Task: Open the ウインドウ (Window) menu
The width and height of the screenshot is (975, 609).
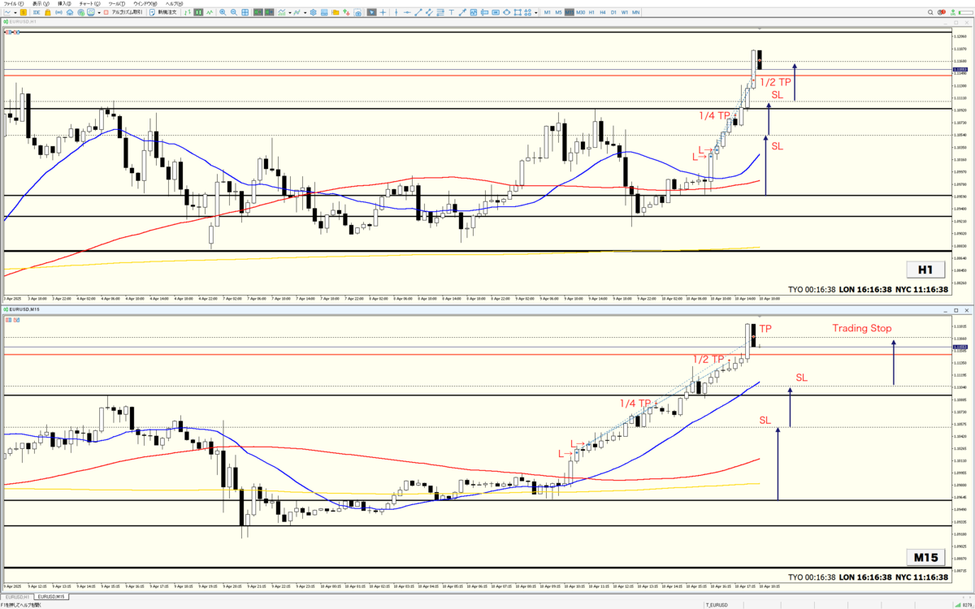Action: [x=145, y=4]
